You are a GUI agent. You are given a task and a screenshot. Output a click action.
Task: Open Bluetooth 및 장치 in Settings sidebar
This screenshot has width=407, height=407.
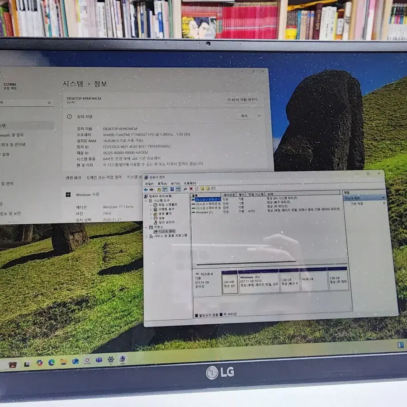(12, 135)
